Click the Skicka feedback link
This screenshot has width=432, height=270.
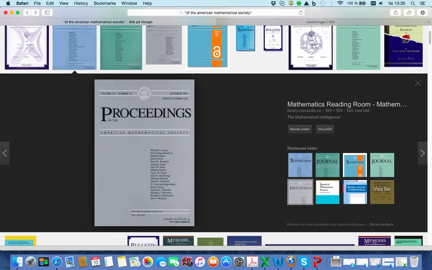click(x=381, y=224)
